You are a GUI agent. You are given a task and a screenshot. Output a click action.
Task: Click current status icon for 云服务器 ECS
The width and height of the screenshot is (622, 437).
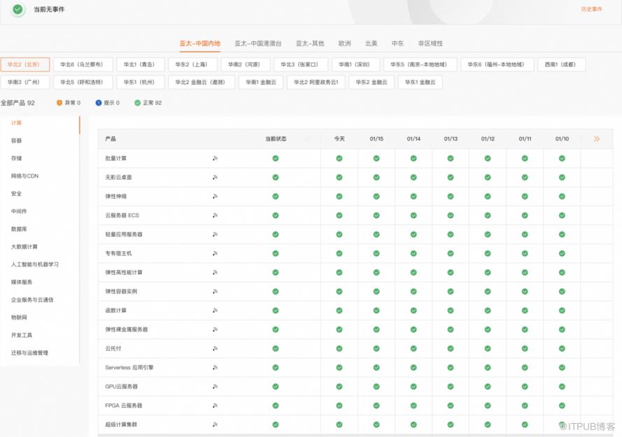point(275,215)
